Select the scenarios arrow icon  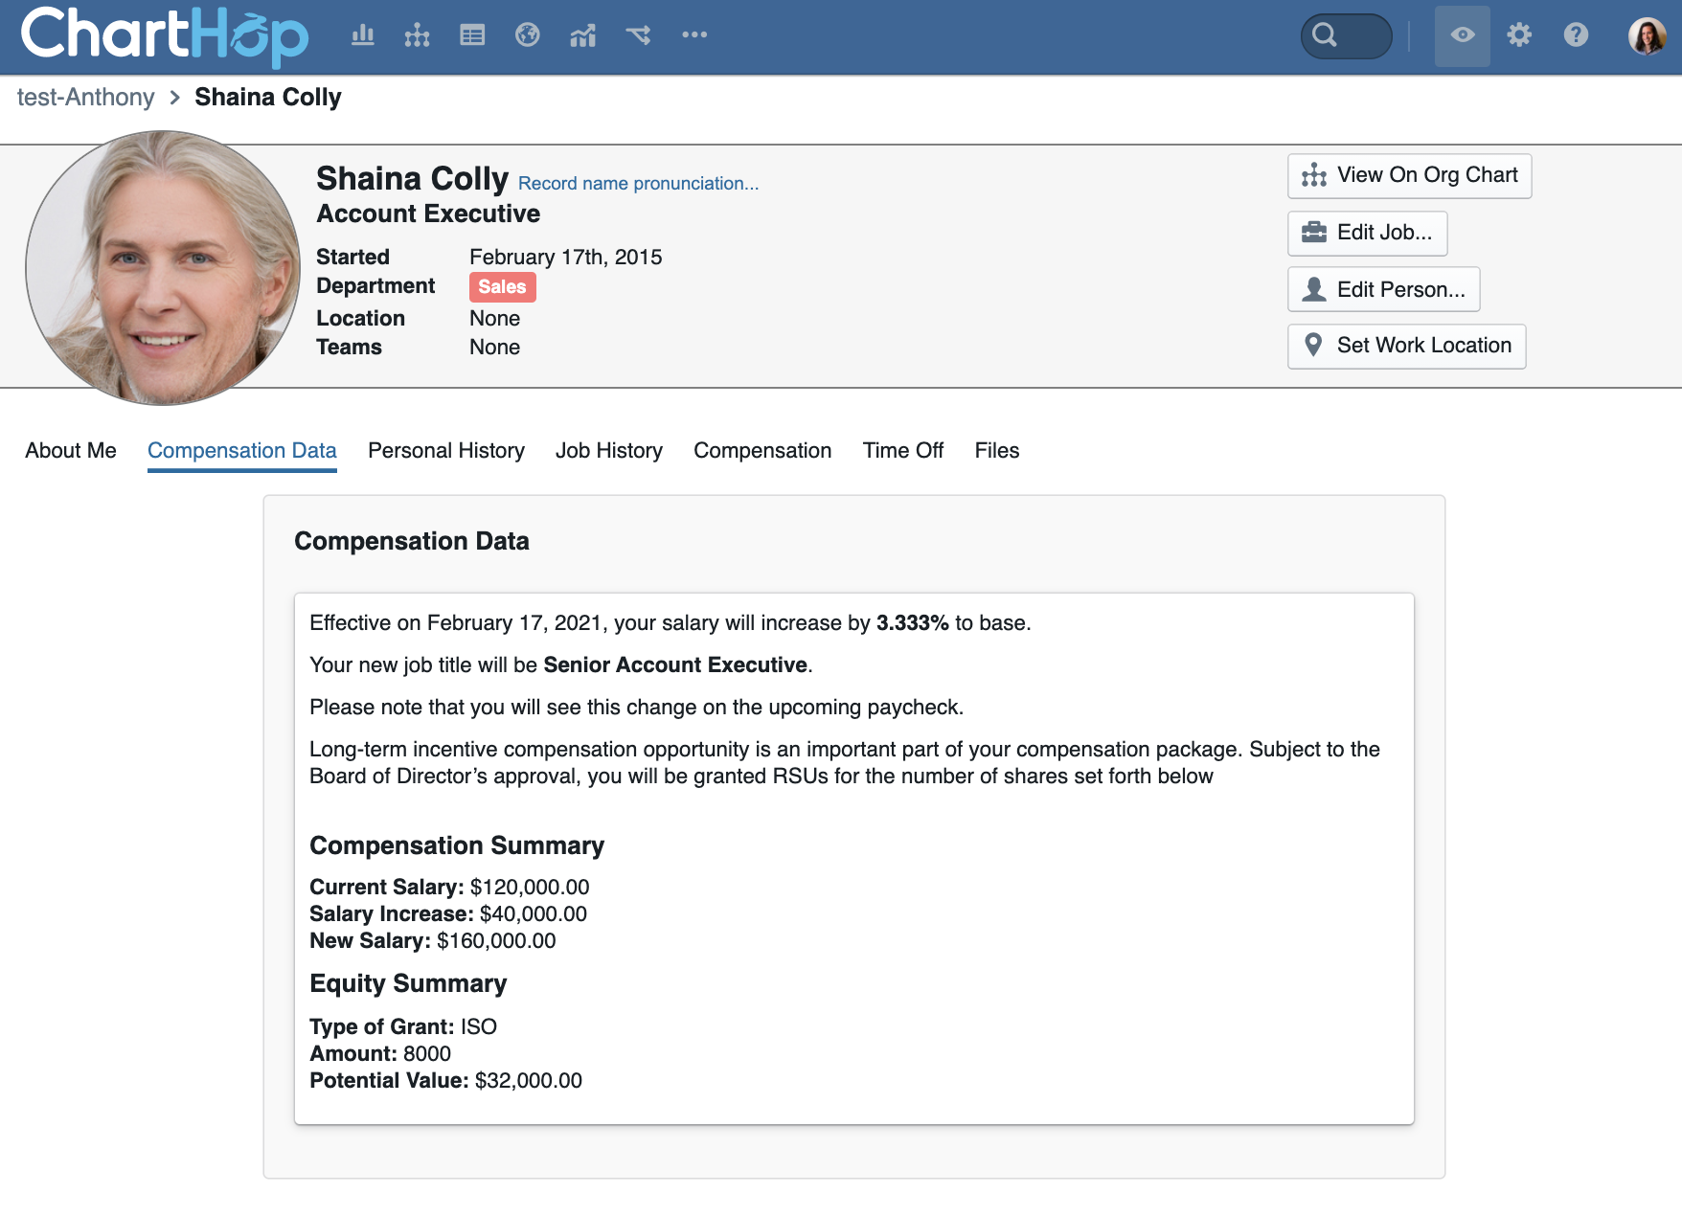point(638,35)
